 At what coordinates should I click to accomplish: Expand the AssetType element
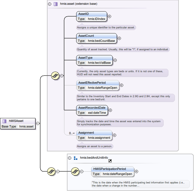pos(115,60)
